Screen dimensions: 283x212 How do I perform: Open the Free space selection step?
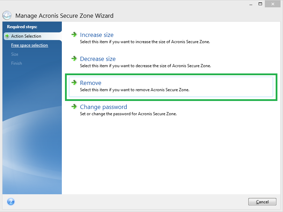[30, 45]
